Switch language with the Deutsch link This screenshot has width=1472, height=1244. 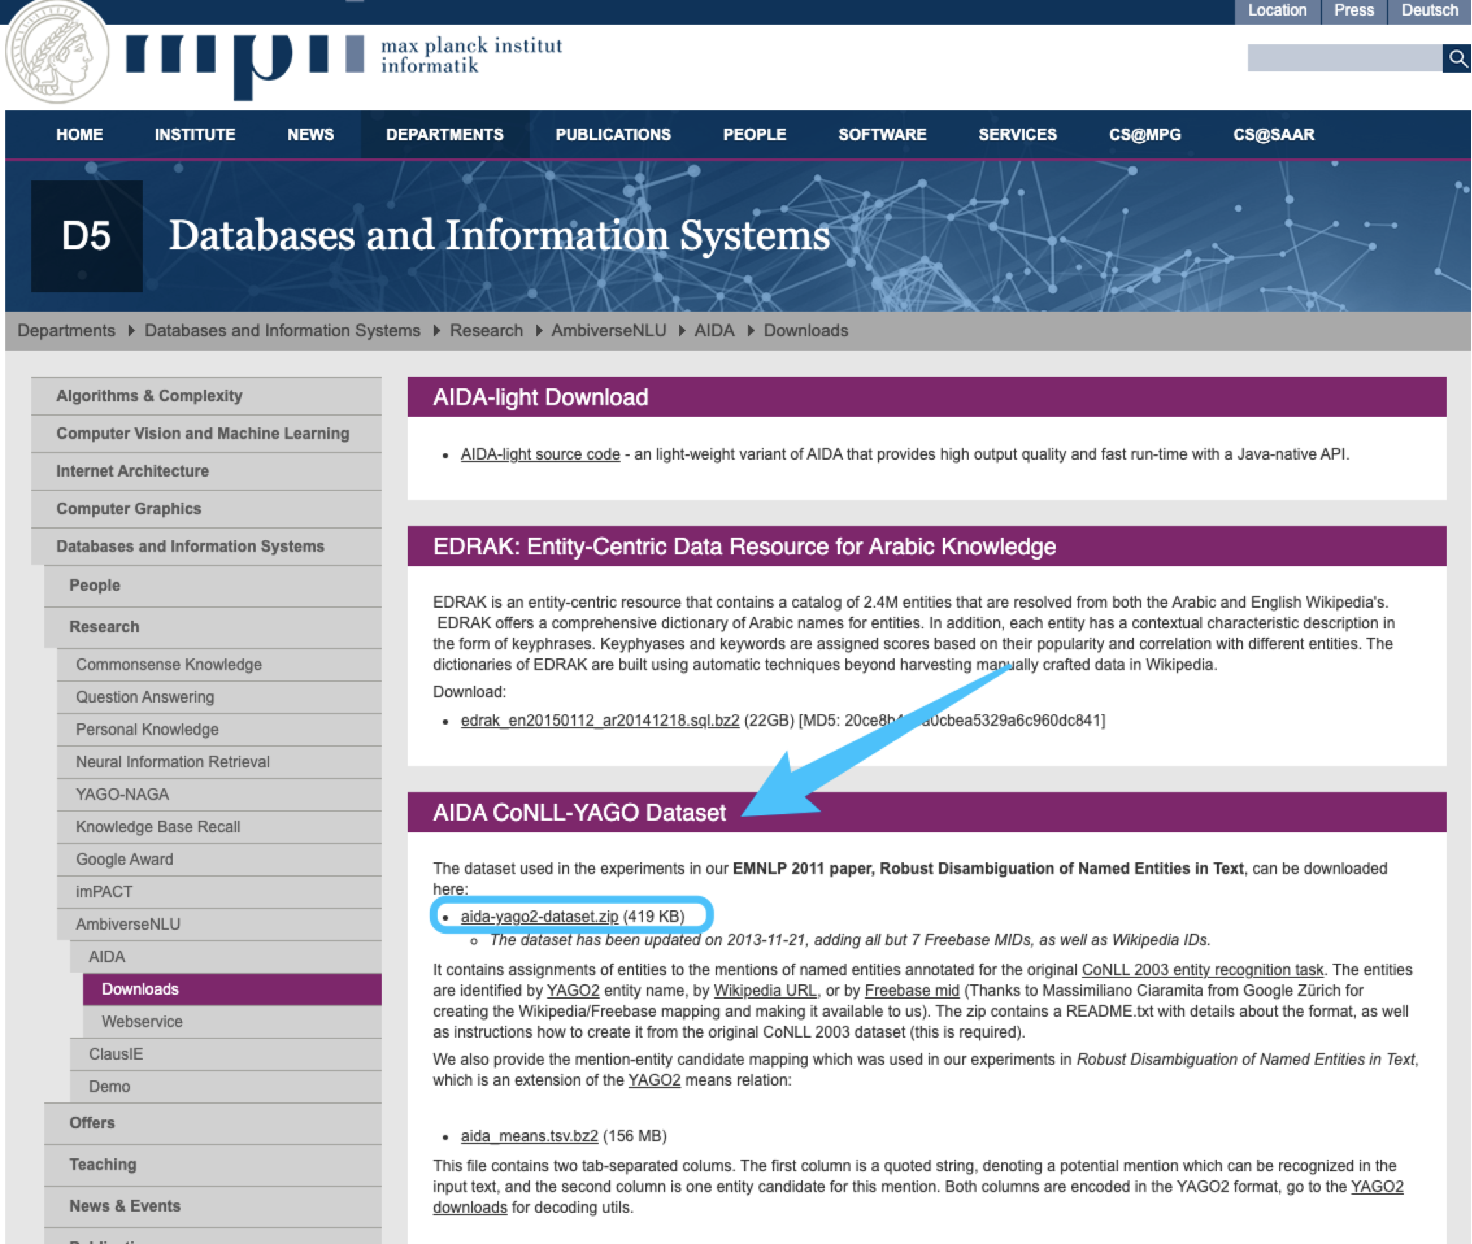[x=1429, y=10]
